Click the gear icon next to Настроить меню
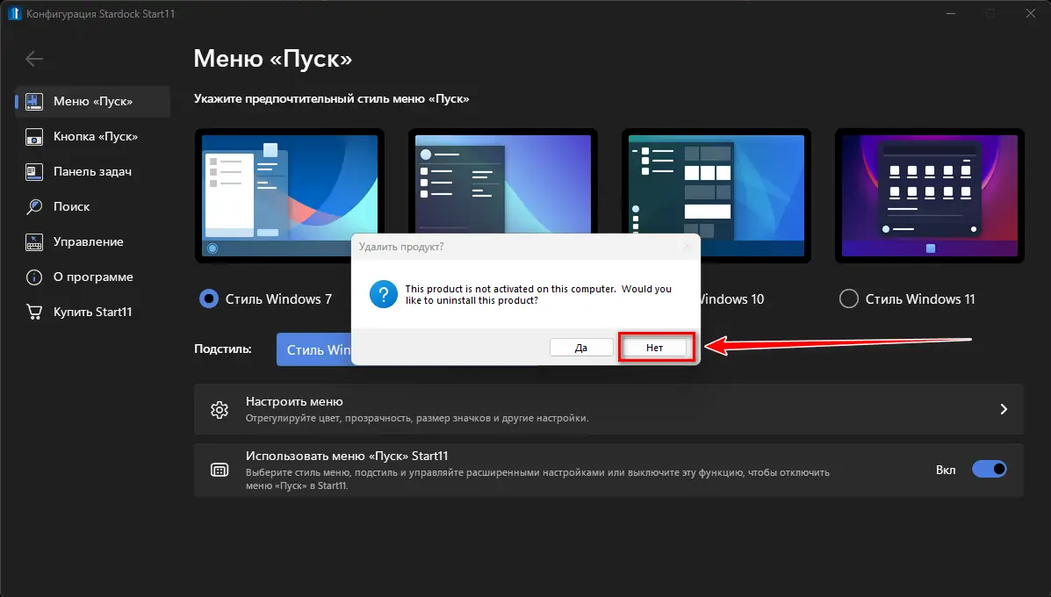Image resolution: width=1051 pixels, height=597 pixels. click(220, 409)
